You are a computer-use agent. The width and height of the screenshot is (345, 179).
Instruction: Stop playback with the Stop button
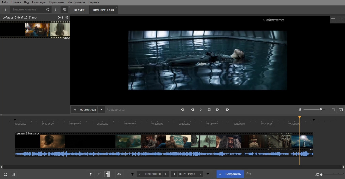(209, 110)
